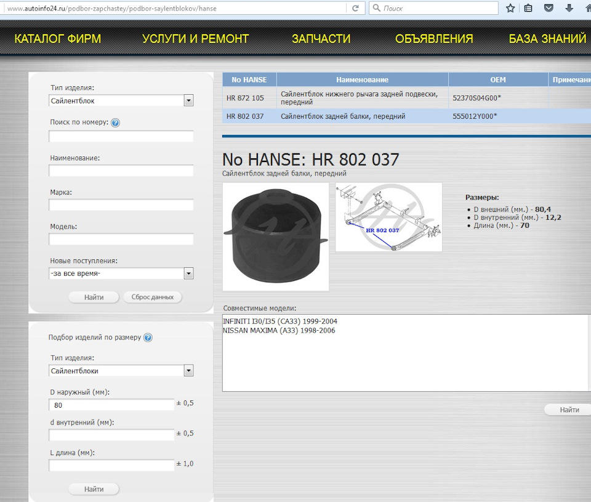Image resolution: width=591 pixels, height=502 pixels.
Task: Click the magnifier in the Поиск search bar
Action: tap(376, 8)
